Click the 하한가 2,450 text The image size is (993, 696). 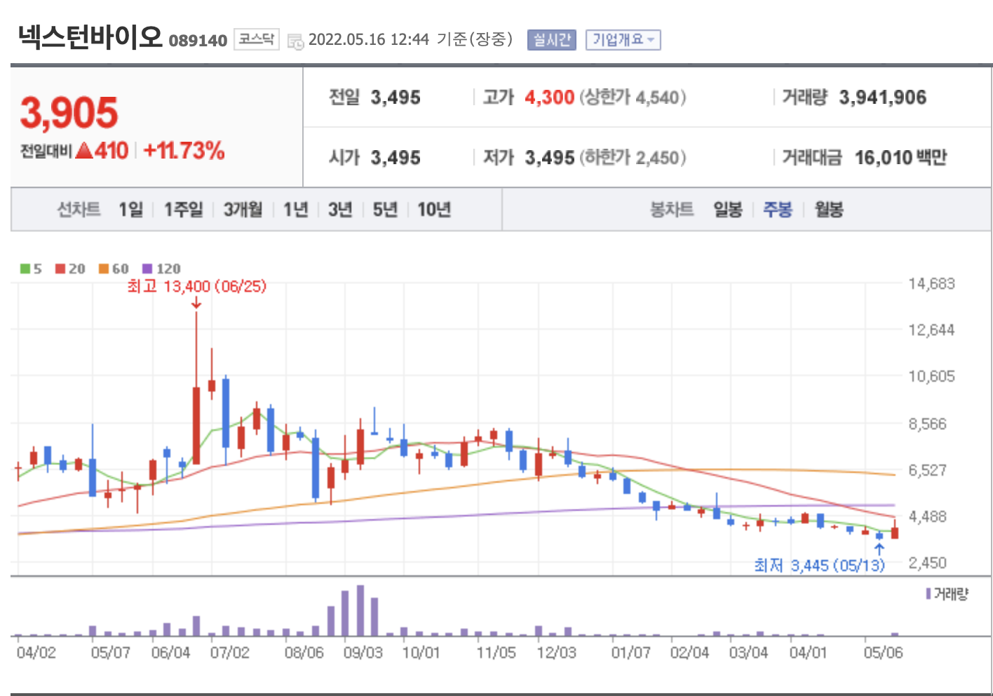click(633, 158)
